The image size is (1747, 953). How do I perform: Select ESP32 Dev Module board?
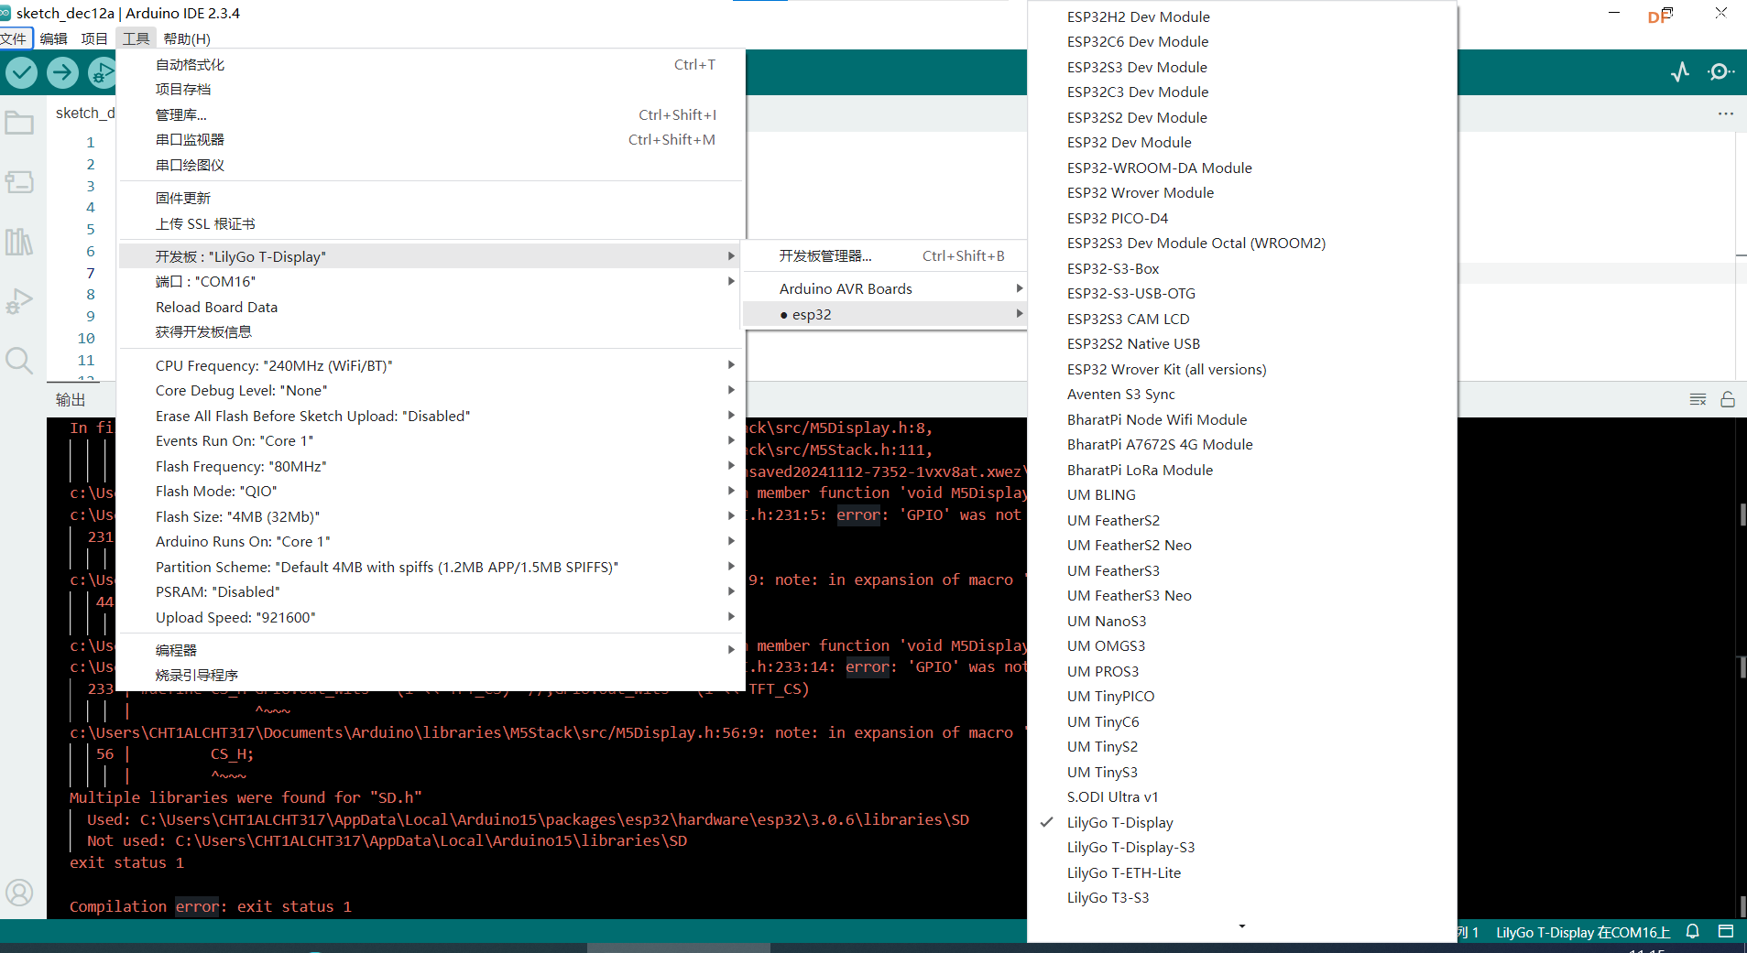[x=1242, y=142]
